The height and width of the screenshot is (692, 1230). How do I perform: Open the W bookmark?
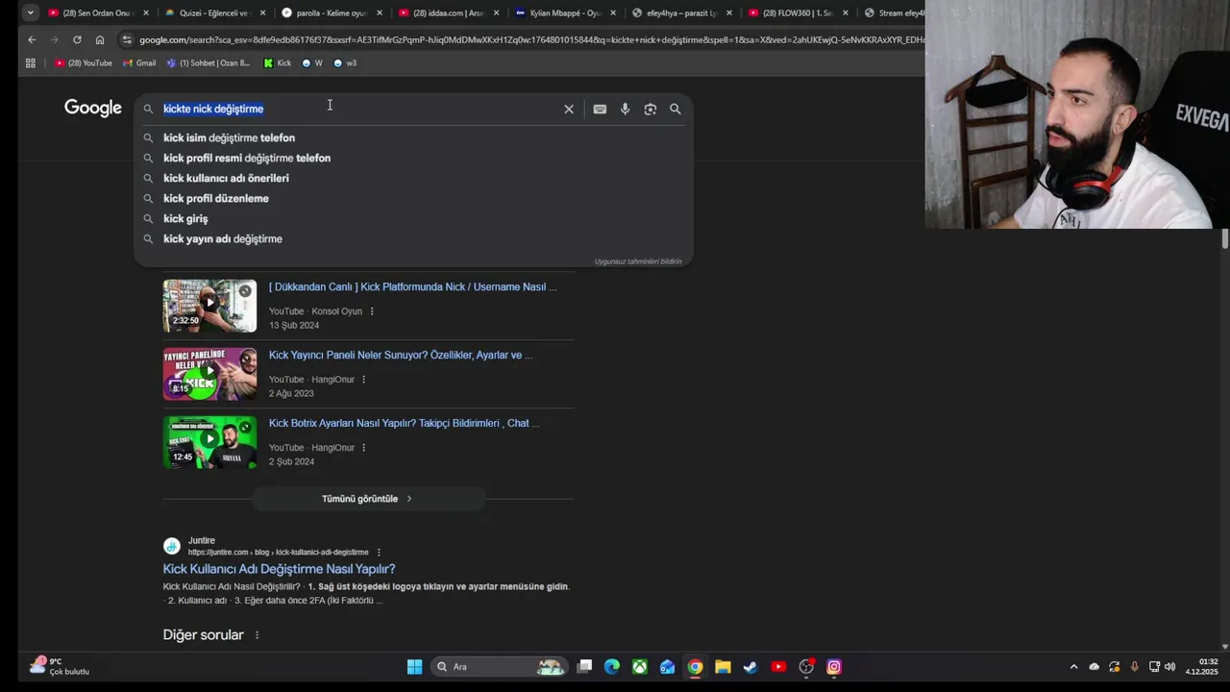point(312,62)
